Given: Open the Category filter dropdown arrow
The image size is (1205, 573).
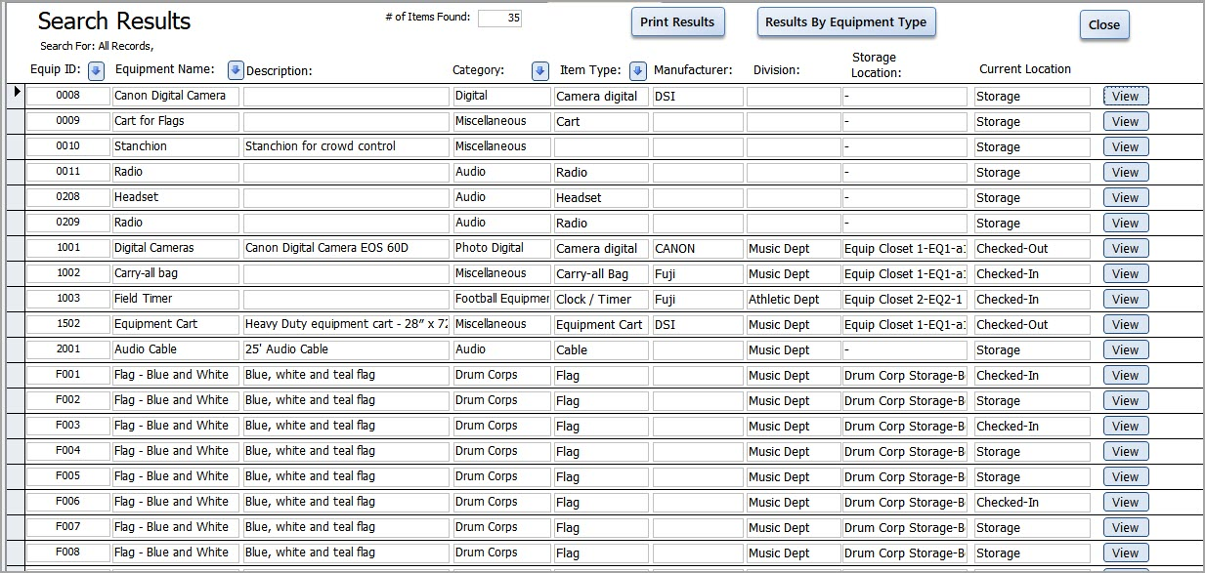Looking at the screenshot, I should 540,70.
